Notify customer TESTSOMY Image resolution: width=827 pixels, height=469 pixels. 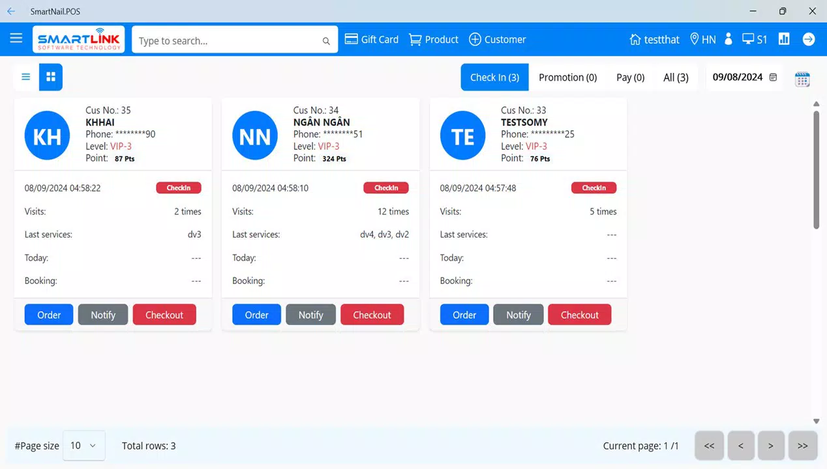pyautogui.click(x=519, y=315)
